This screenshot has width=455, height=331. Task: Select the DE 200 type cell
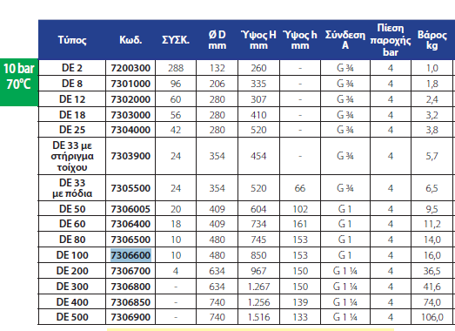tap(72, 271)
